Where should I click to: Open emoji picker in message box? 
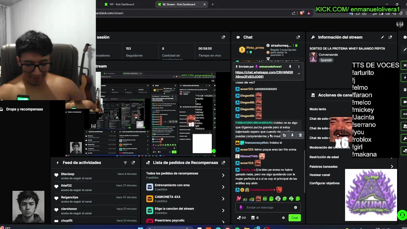(295, 207)
